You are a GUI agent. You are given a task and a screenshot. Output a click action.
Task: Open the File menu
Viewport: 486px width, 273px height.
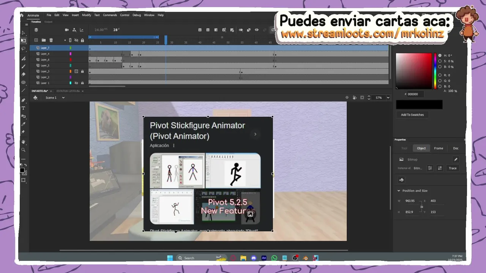[49, 15]
